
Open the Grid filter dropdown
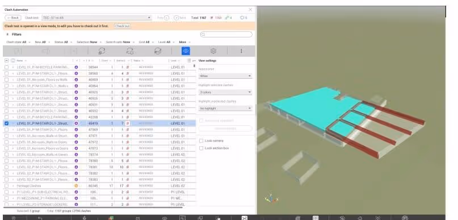tap(146, 42)
